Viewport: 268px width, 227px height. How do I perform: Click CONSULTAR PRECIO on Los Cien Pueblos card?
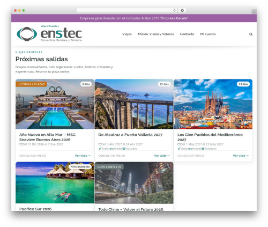(x=191, y=156)
